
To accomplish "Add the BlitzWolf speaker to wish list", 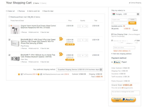I will click(34, 62).
